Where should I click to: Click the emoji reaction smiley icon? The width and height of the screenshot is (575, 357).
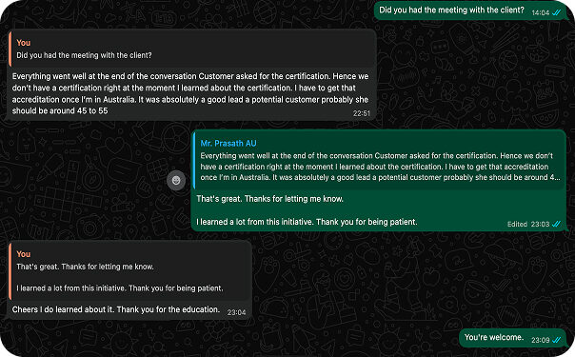[176, 180]
